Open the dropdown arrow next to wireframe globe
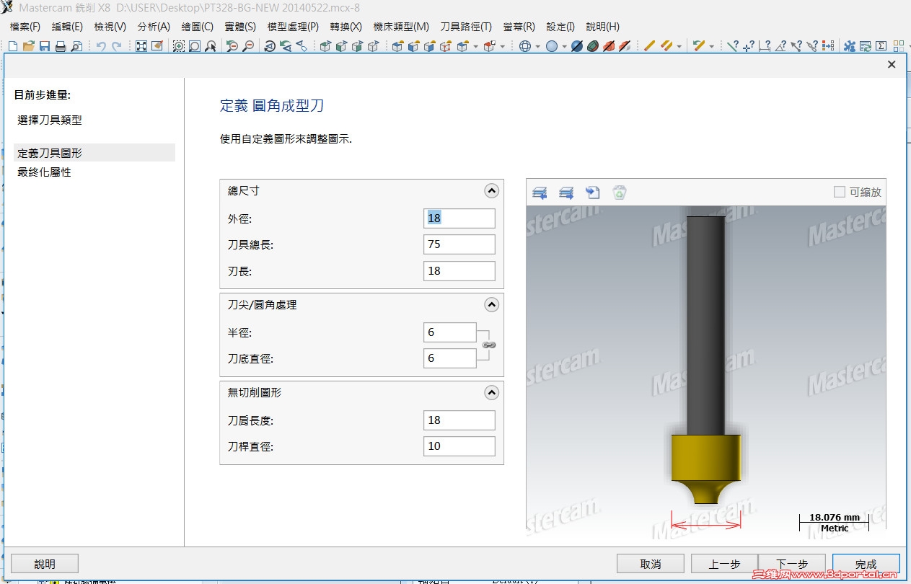The width and height of the screenshot is (911, 584). coord(538,46)
